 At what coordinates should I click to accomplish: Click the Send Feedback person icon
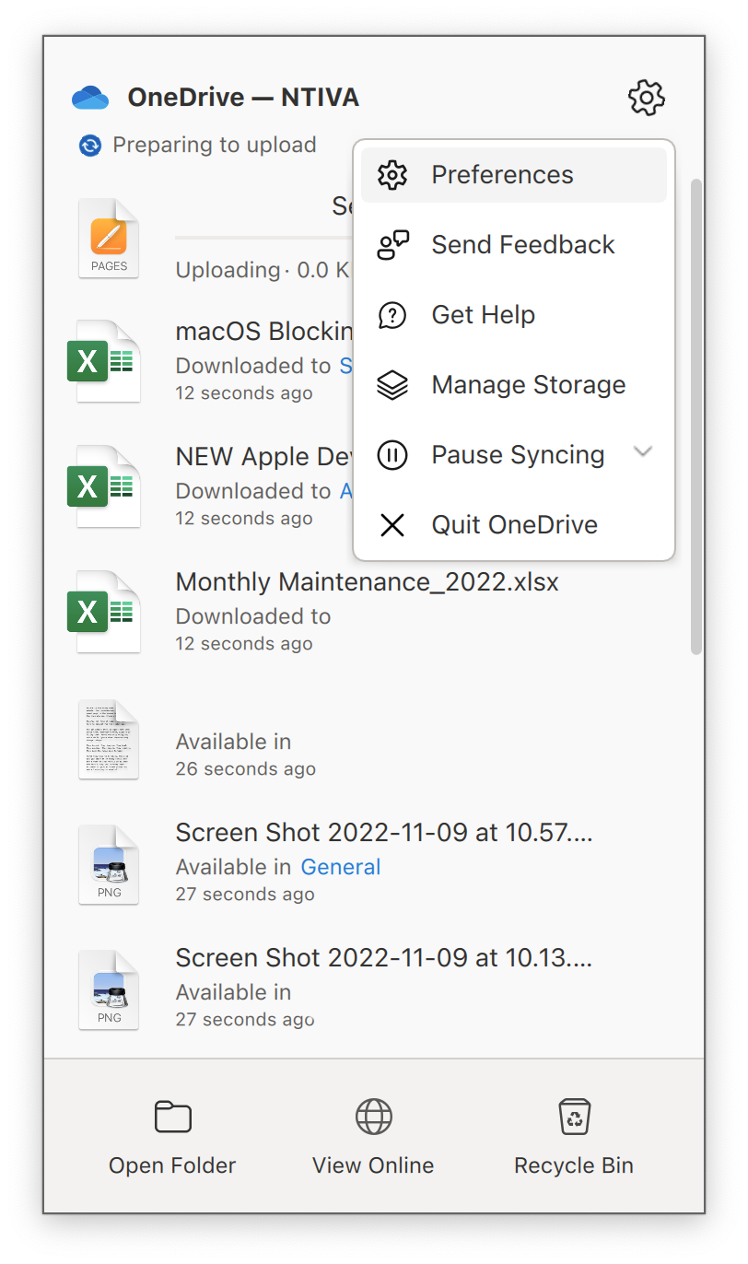[x=393, y=245]
